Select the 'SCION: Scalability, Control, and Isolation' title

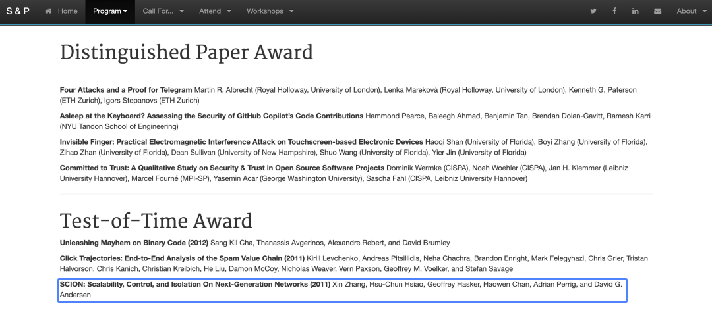pyautogui.click(x=195, y=285)
